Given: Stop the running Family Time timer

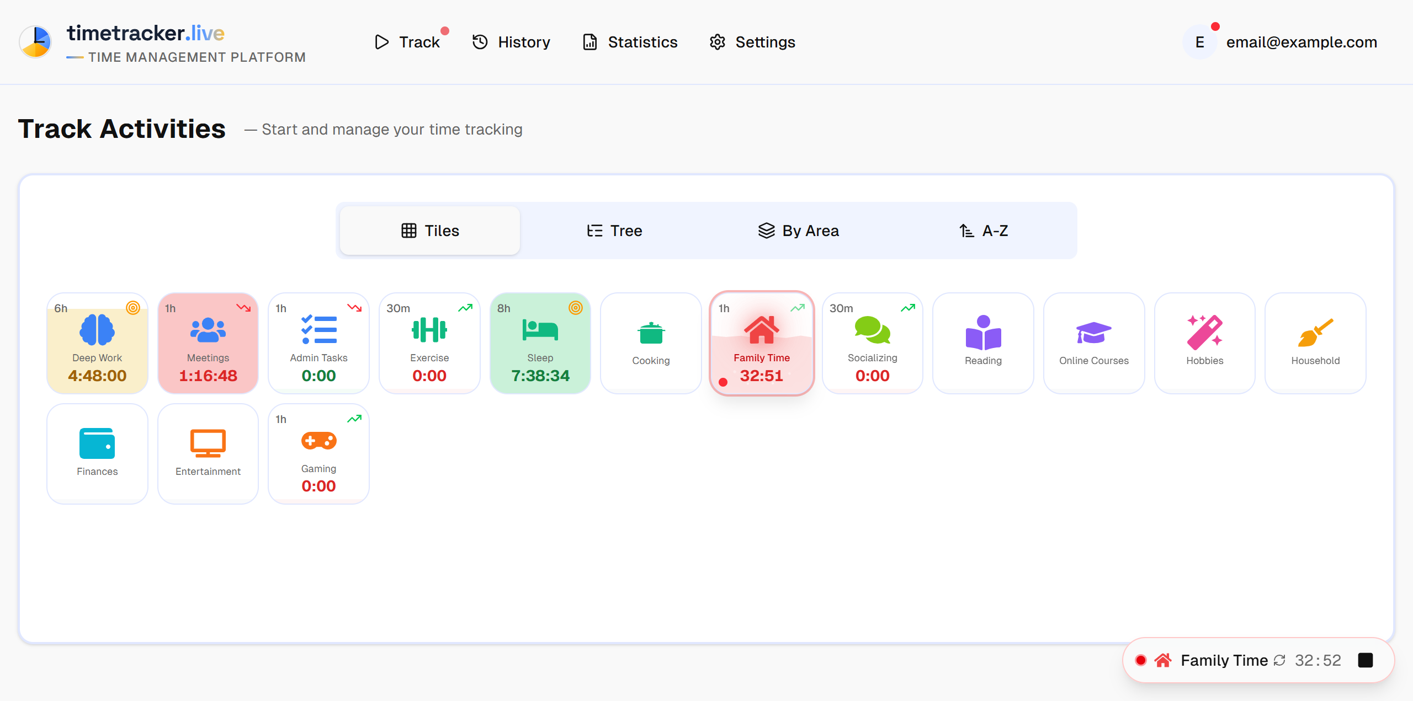Looking at the screenshot, I should (x=1365, y=660).
